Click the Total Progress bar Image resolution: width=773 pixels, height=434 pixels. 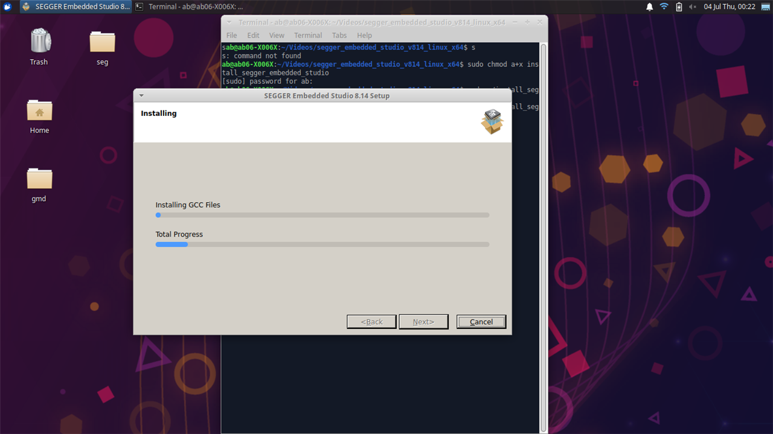click(322, 244)
